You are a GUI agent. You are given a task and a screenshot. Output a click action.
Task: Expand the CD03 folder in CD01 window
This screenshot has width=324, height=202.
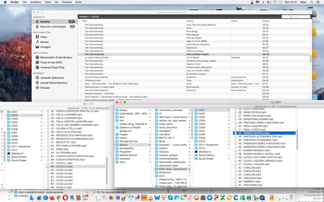point(230,117)
